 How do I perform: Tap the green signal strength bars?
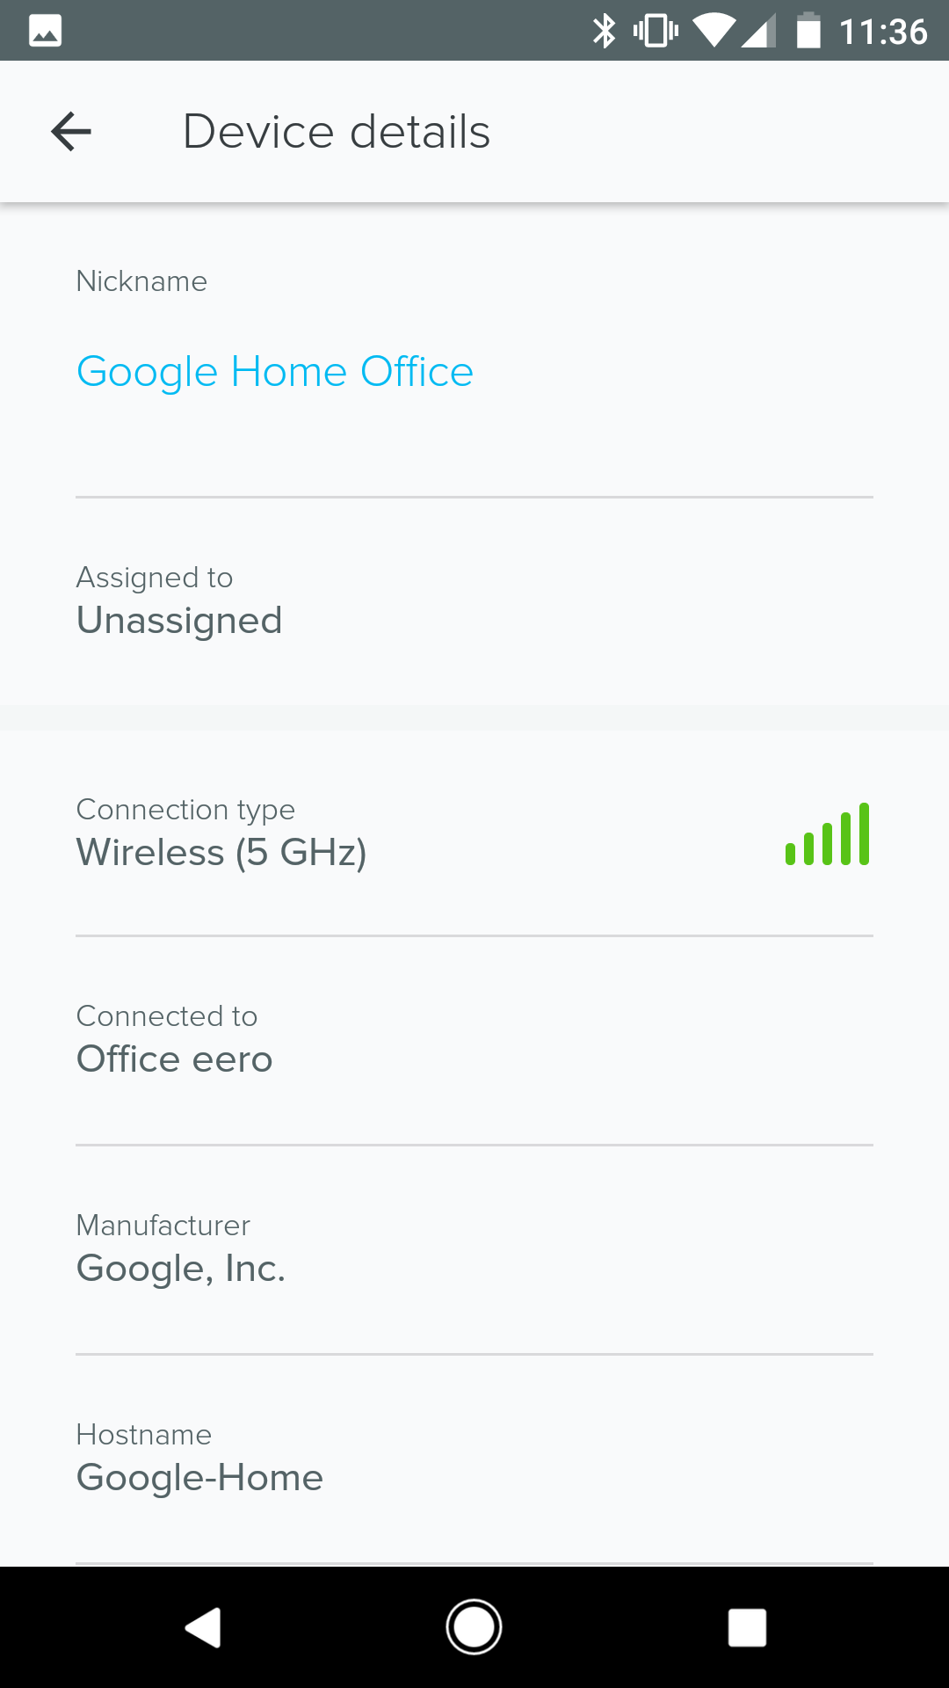827,834
